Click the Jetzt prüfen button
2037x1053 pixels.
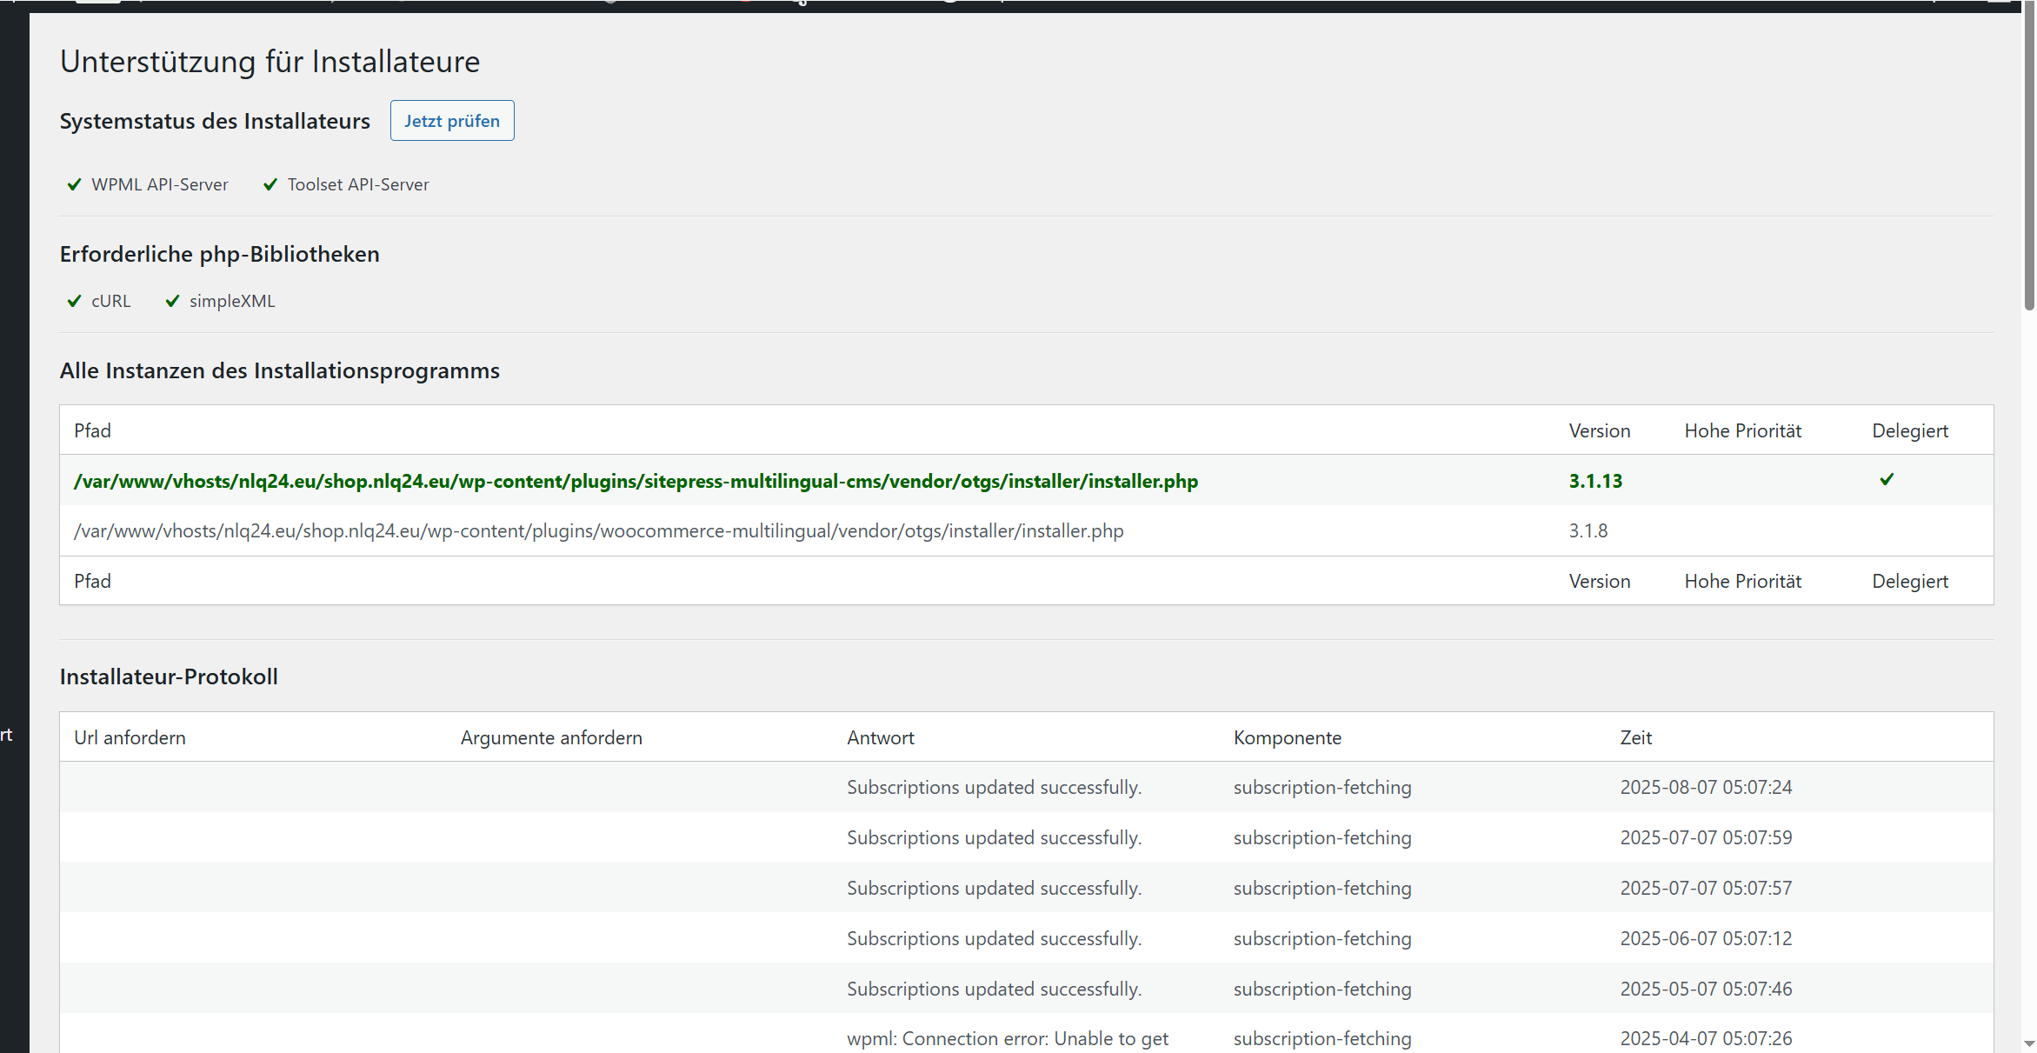(452, 121)
